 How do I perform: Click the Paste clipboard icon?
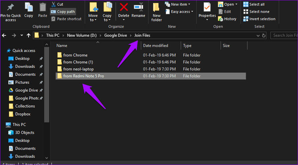[x=43, y=8]
